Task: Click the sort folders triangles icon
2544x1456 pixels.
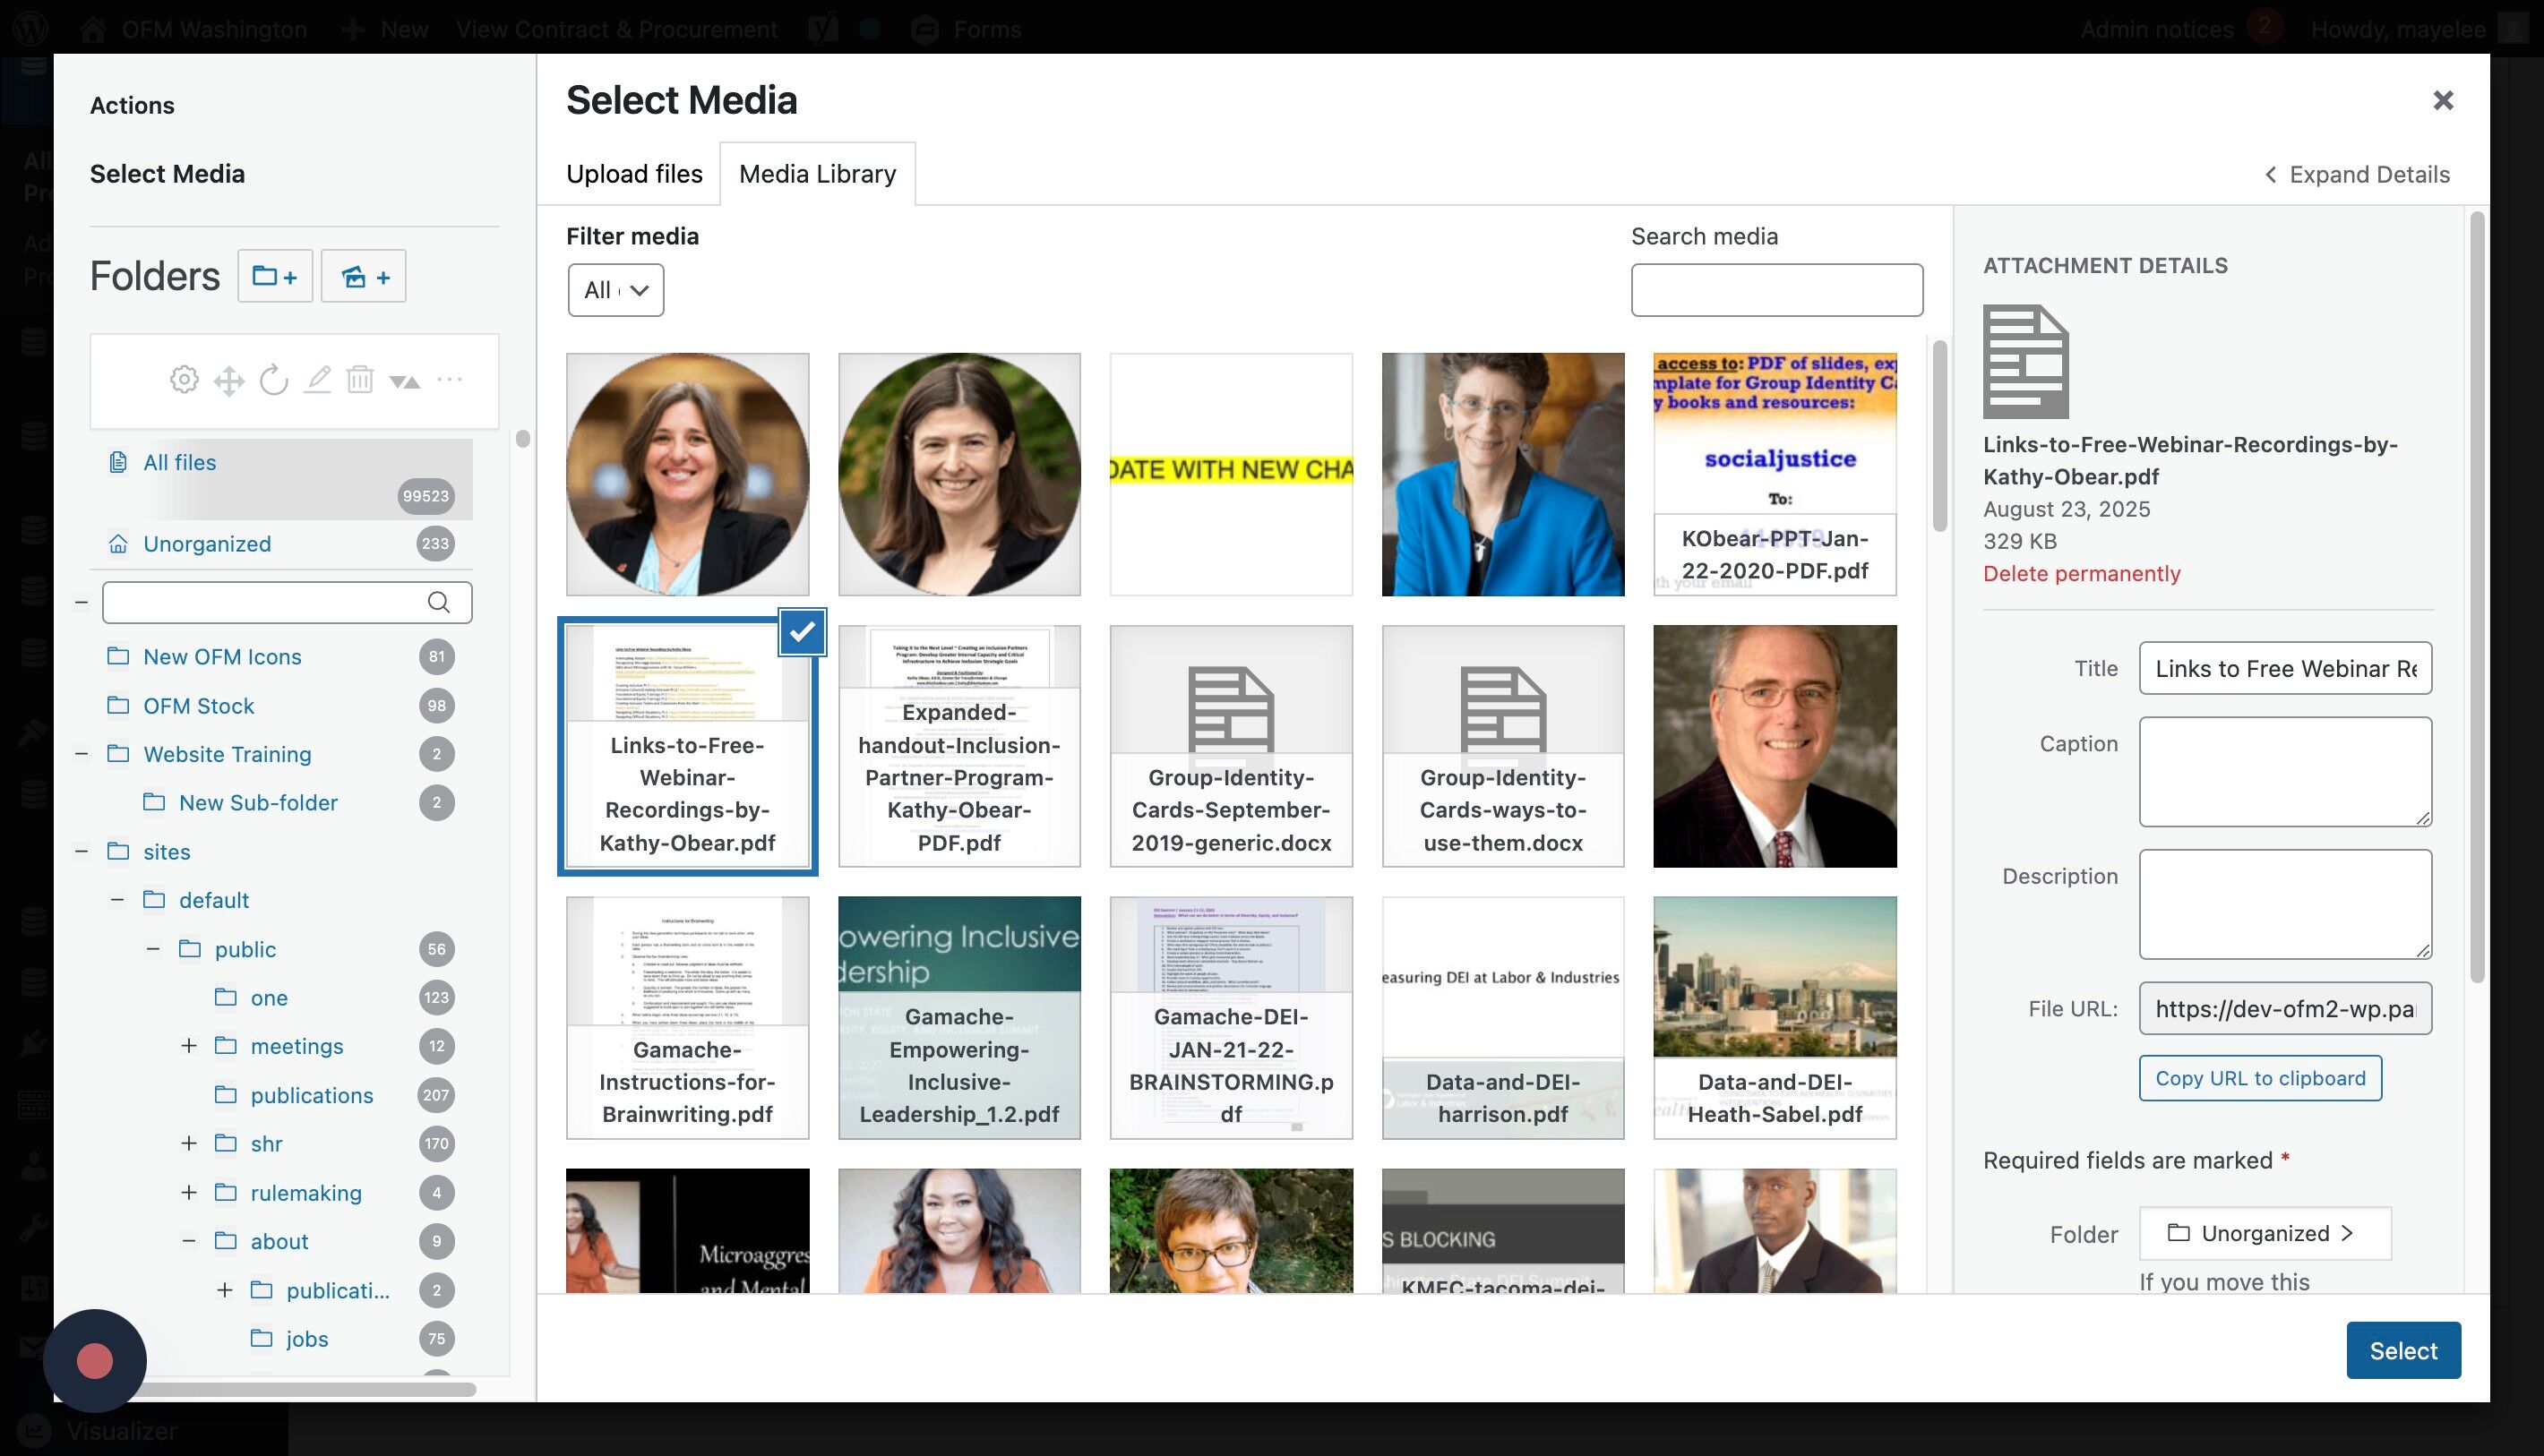Action: pos(404,380)
